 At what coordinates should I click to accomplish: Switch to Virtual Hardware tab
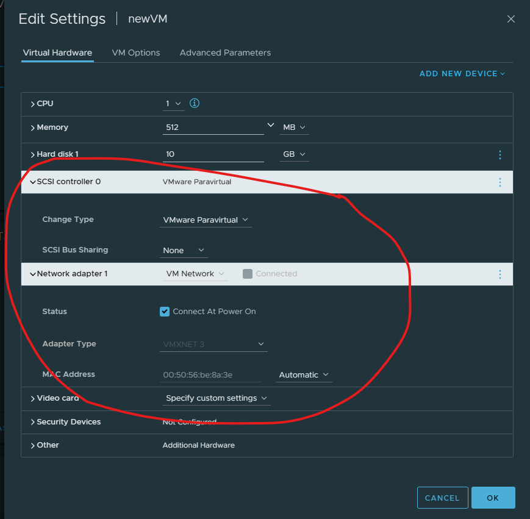(x=57, y=52)
